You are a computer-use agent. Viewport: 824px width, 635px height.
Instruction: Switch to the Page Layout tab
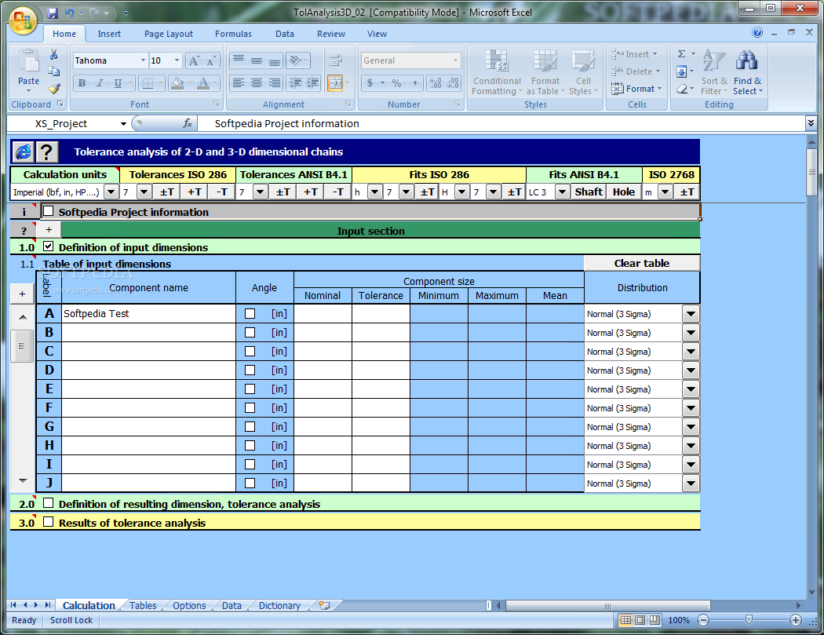[168, 34]
